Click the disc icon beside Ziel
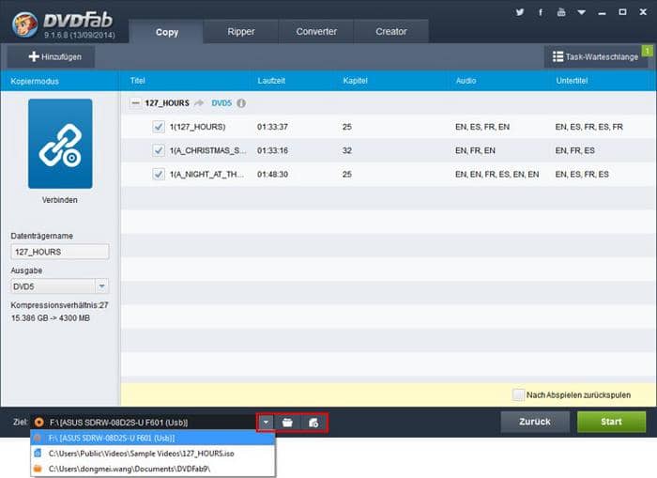 coord(38,423)
